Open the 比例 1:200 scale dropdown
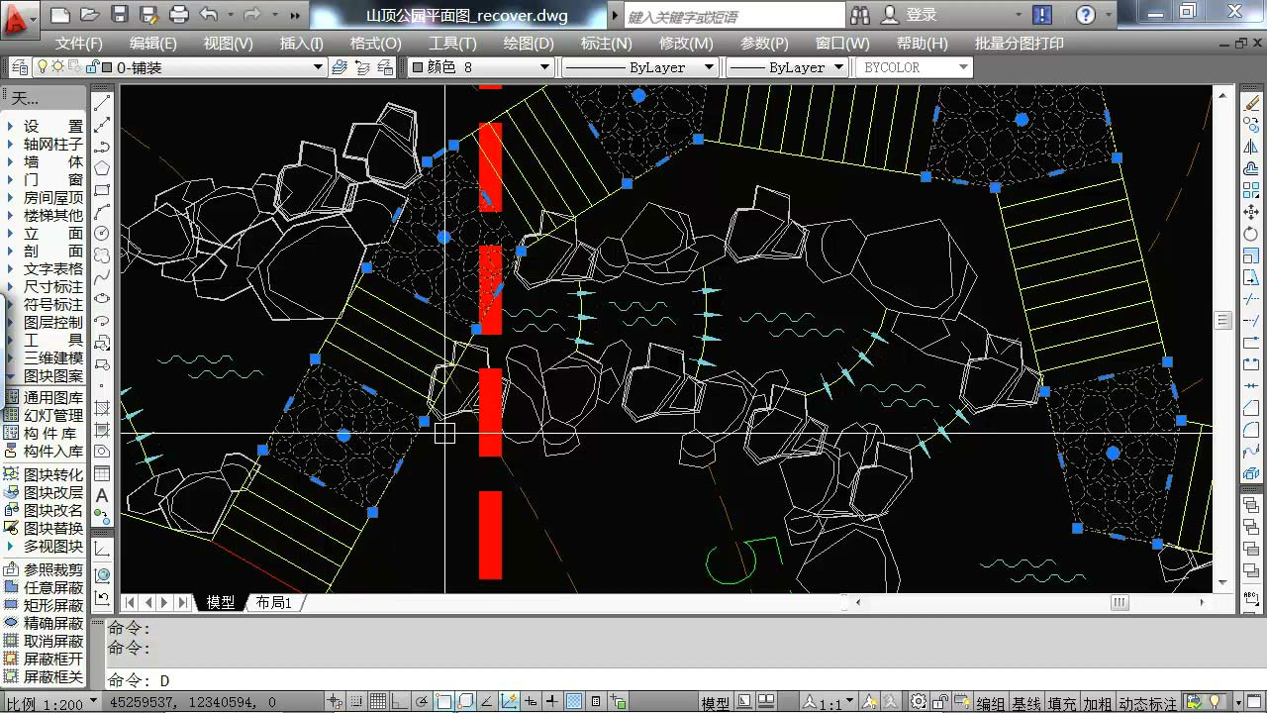The width and height of the screenshot is (1267, 713). coord(51,702)
